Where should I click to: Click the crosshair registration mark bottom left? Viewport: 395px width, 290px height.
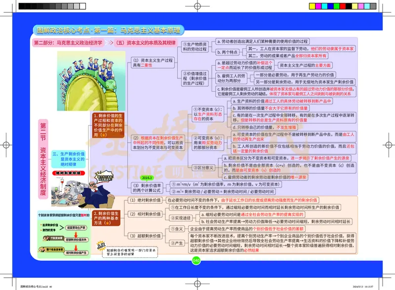11,277
